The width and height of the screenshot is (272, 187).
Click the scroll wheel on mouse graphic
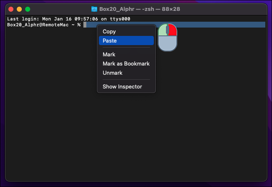click(167, 30)
